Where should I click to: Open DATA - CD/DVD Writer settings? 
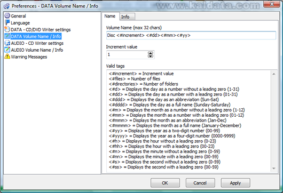[x=41, y=29]
